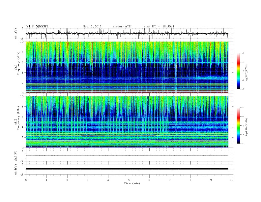
Task: Click the "2" kHz tick of ch.1 spectrogram
Action: (23, 83)
